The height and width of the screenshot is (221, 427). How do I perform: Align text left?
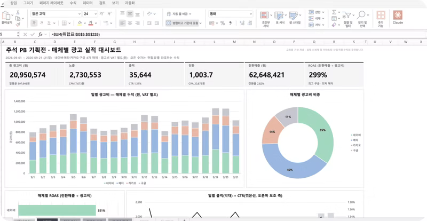pyautogui.click(x=123, y=23)
